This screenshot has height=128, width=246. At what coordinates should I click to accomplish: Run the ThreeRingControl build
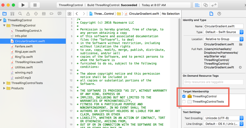click(x=23, y=5)
